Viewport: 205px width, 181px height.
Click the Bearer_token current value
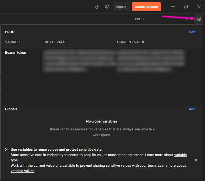[151, 61]
